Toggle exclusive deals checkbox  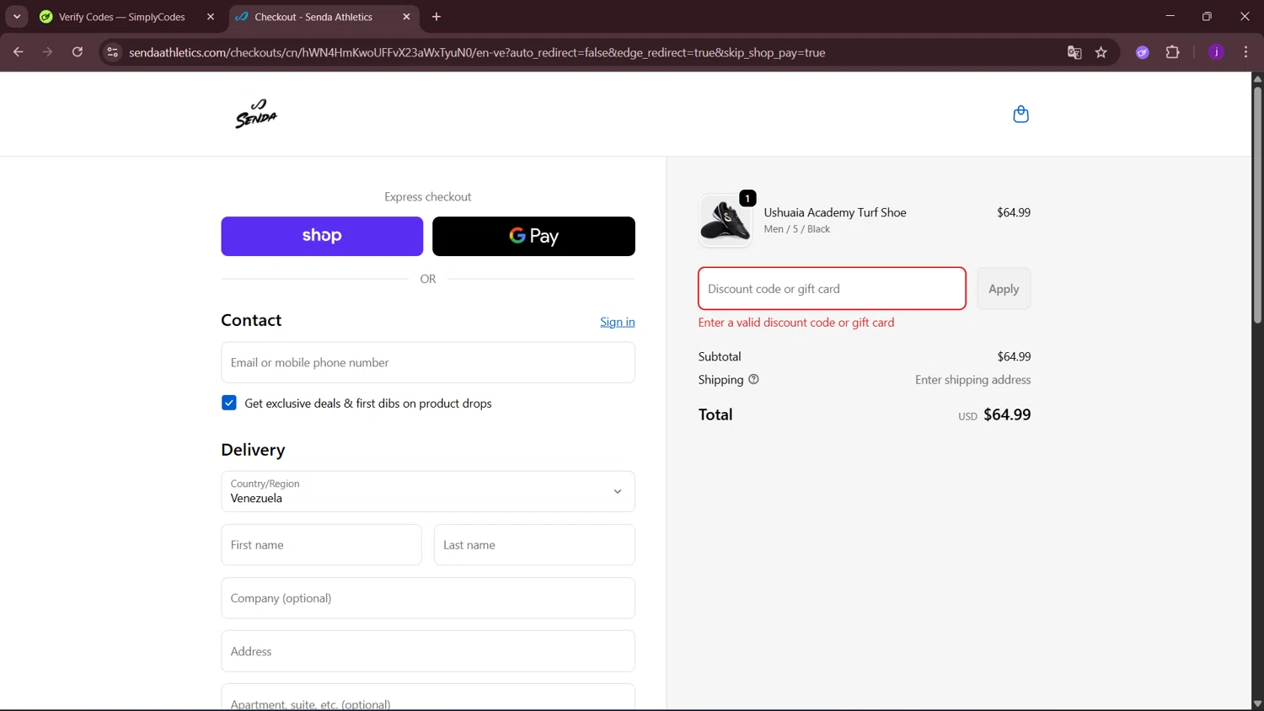click(x=229, y=404)
